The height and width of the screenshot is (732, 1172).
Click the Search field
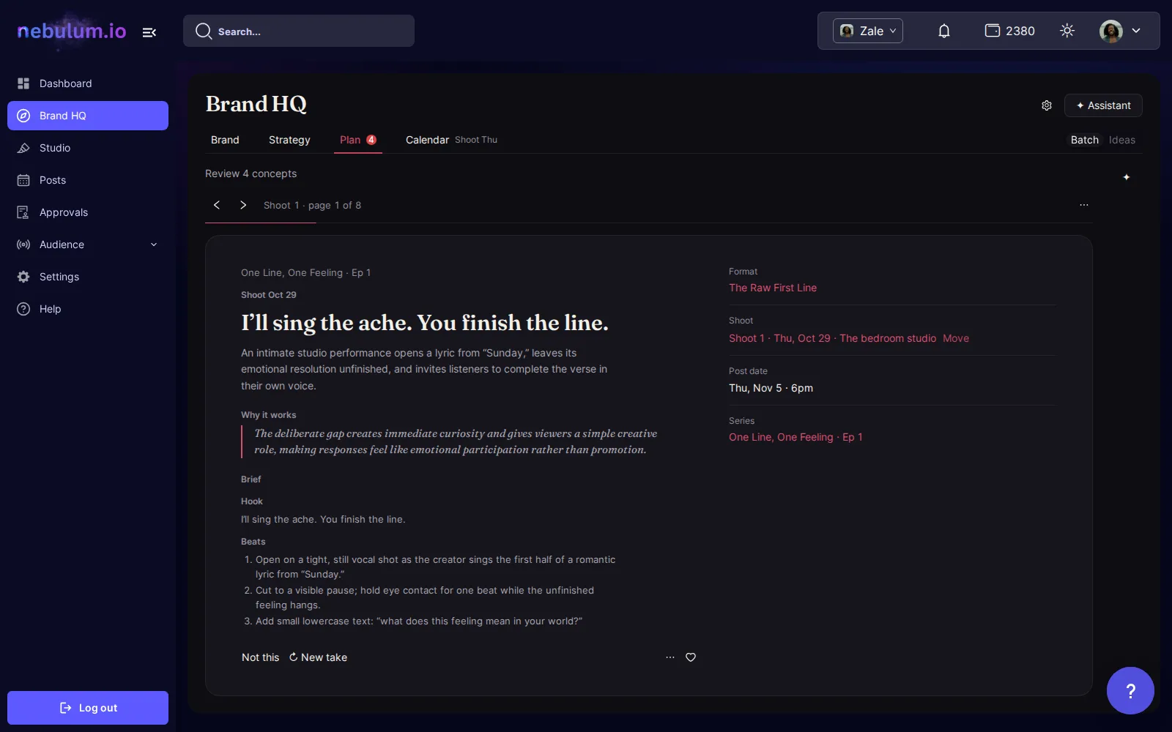tap(299, 31)
